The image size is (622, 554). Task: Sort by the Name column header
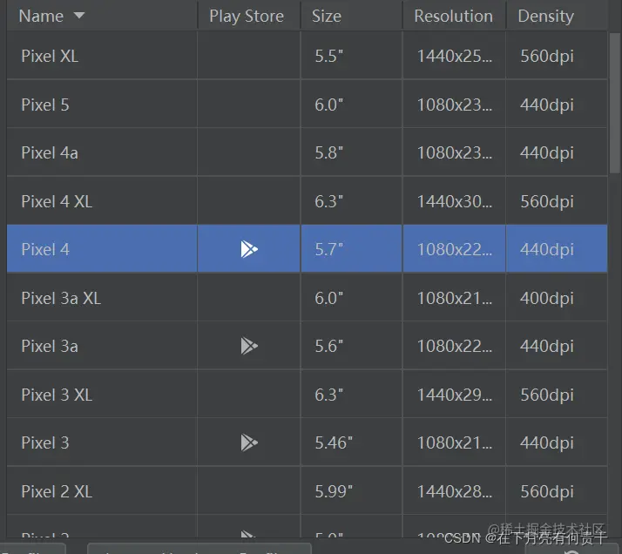(x=102, y=16)
